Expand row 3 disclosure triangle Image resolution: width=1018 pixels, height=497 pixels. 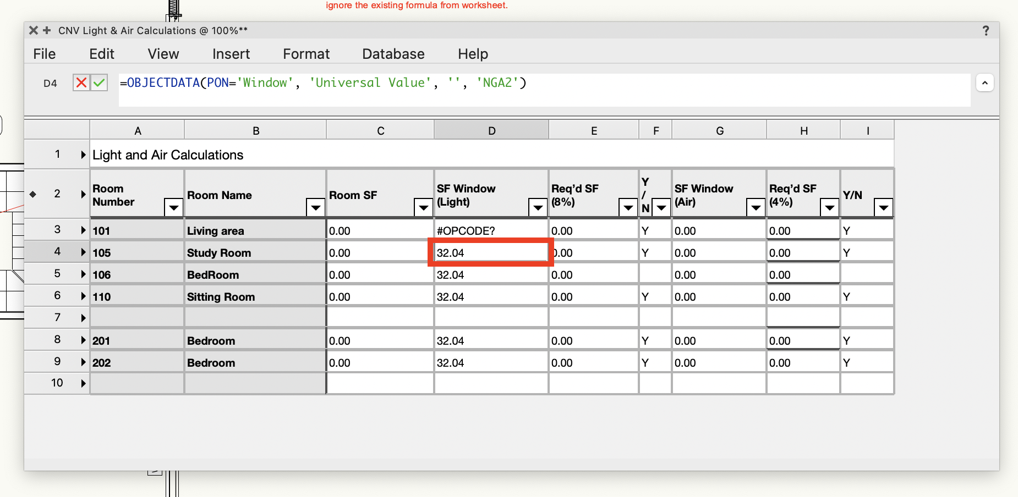pyautogui.click(x=83, y=230)
